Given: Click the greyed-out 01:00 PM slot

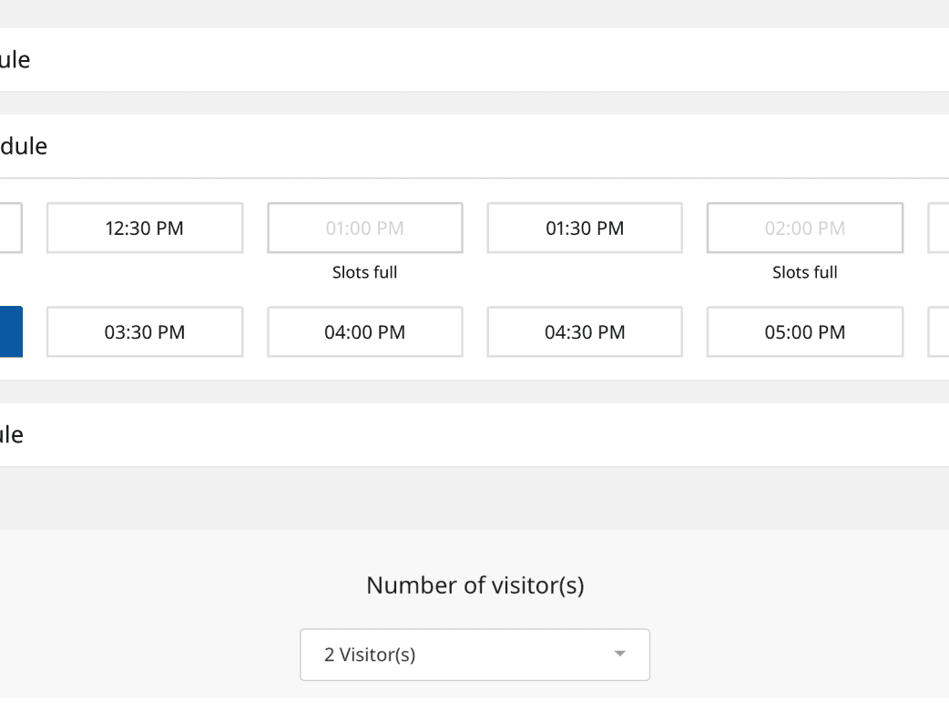Looking at the screenshot, I should coord(364,229).
